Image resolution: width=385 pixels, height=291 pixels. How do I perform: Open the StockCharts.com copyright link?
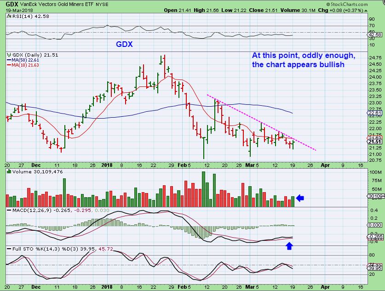pyautogui.click(x=347, y=4)
